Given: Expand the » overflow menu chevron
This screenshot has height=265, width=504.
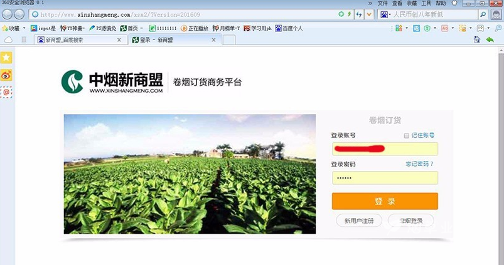Looking at the screenshot, I should 370,3.
